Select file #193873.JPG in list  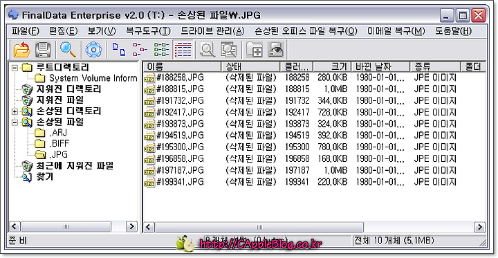(180, 125)
